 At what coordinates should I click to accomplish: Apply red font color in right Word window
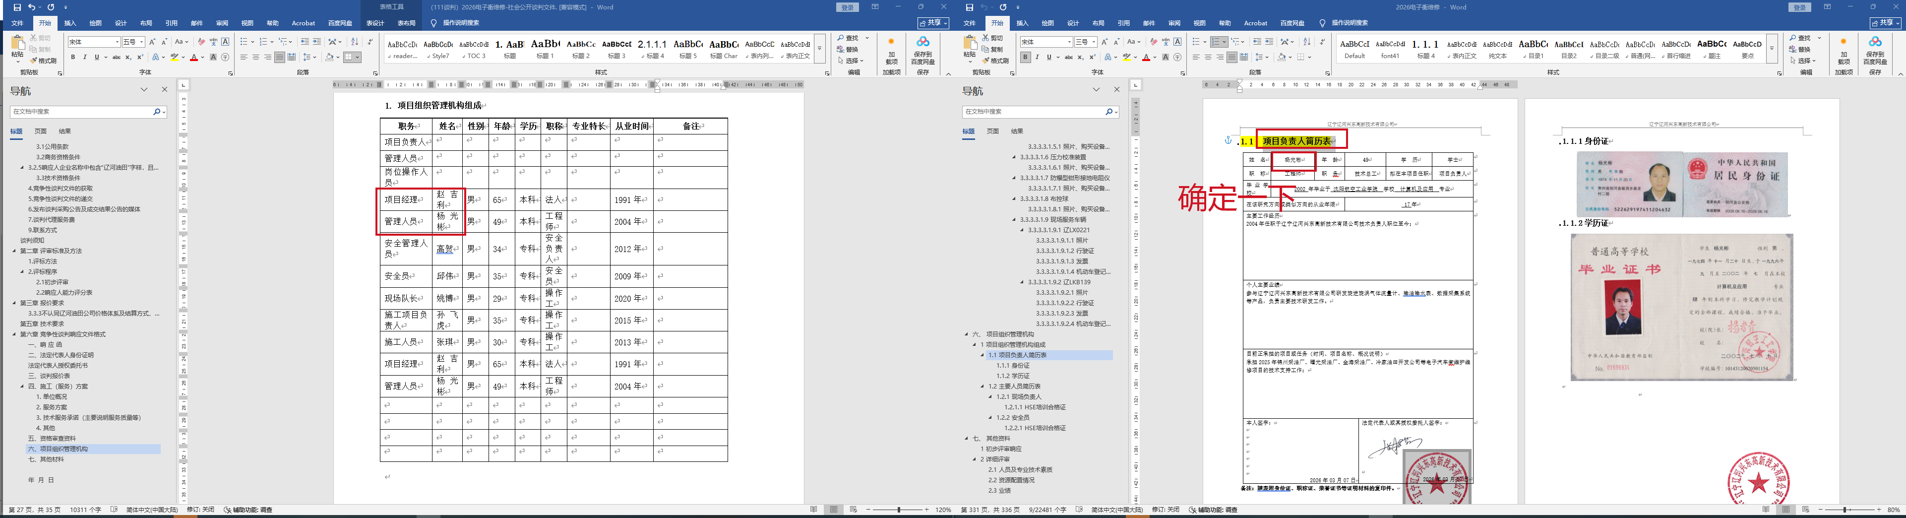point(1145,57)
